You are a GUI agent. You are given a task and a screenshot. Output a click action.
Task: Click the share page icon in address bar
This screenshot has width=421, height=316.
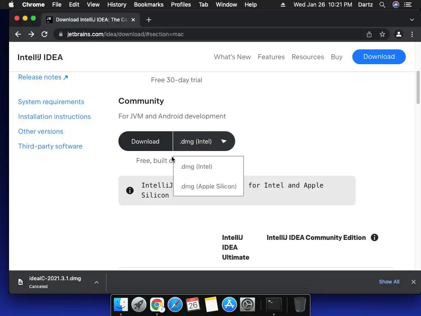point(369,34)
